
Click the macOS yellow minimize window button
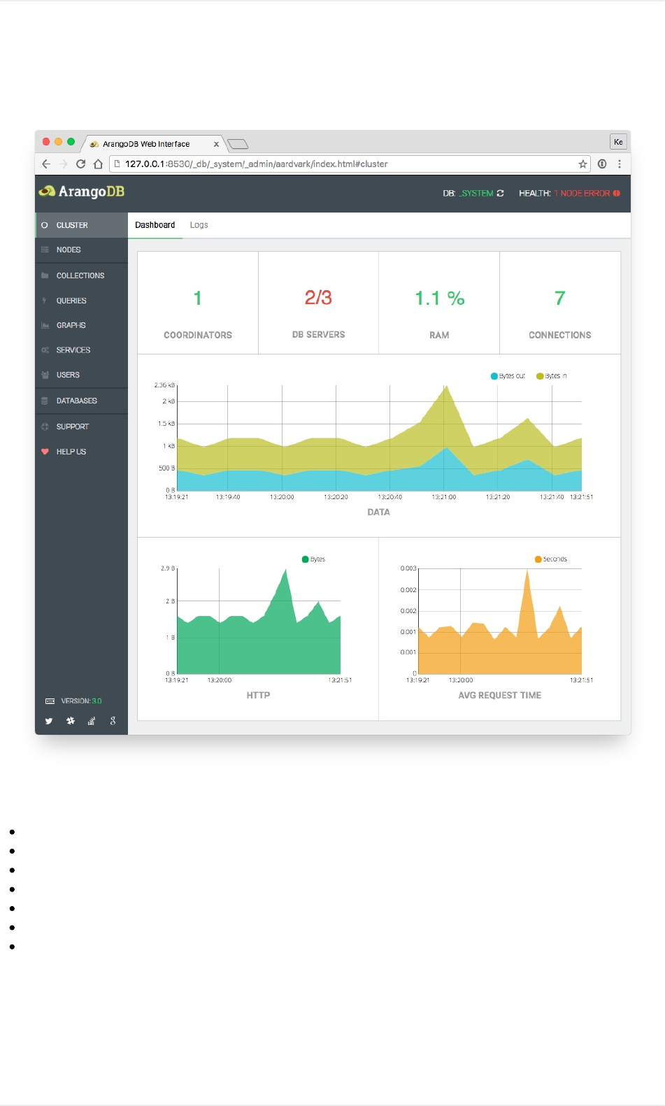coord(58,142)
